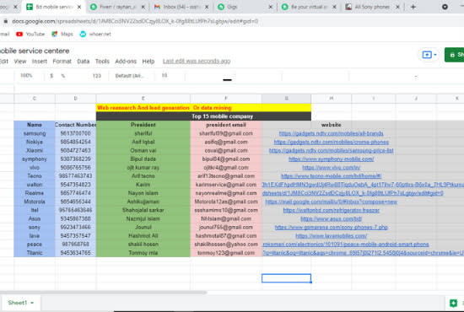
Task: Select the president email header cell
Action: pos(226,125)
